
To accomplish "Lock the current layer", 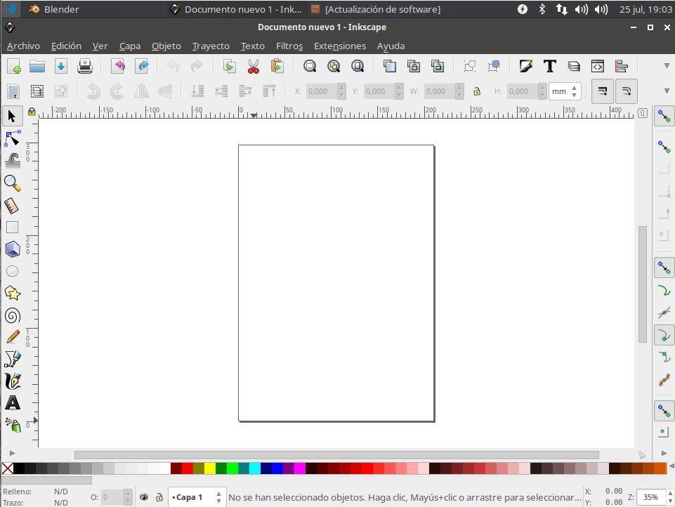I will tap(159, 497).
